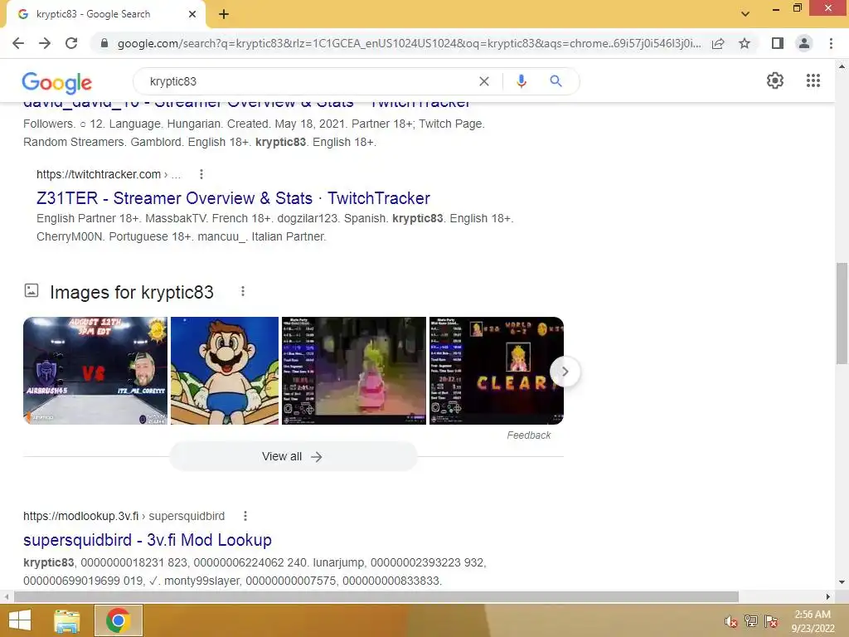Go back to the previous page

(x=18, y=43)
